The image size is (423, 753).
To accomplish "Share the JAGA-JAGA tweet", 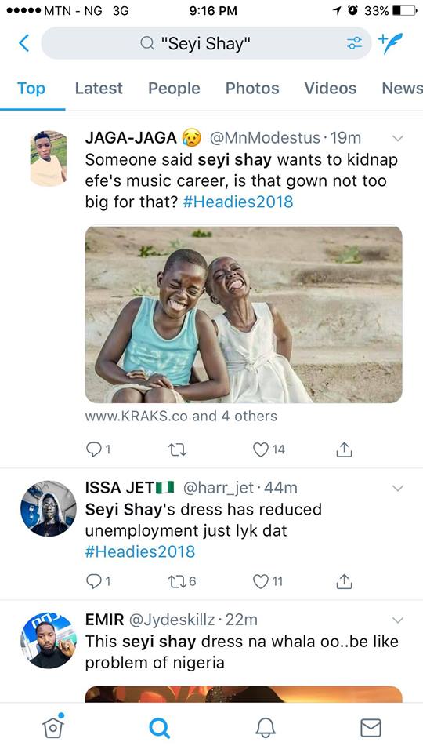I will pyautogui.click(x=344, y=449).
